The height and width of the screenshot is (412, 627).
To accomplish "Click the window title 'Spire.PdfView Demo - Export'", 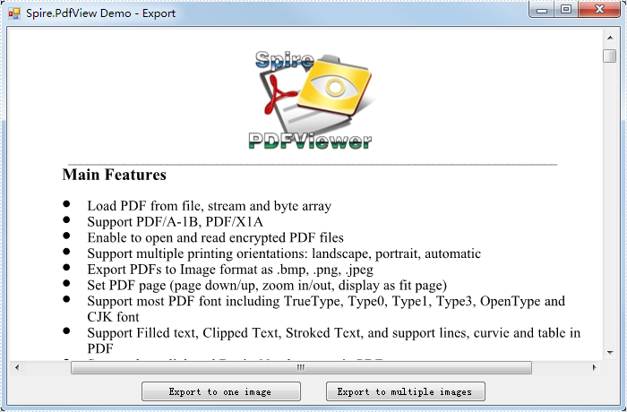I will 100,13.
